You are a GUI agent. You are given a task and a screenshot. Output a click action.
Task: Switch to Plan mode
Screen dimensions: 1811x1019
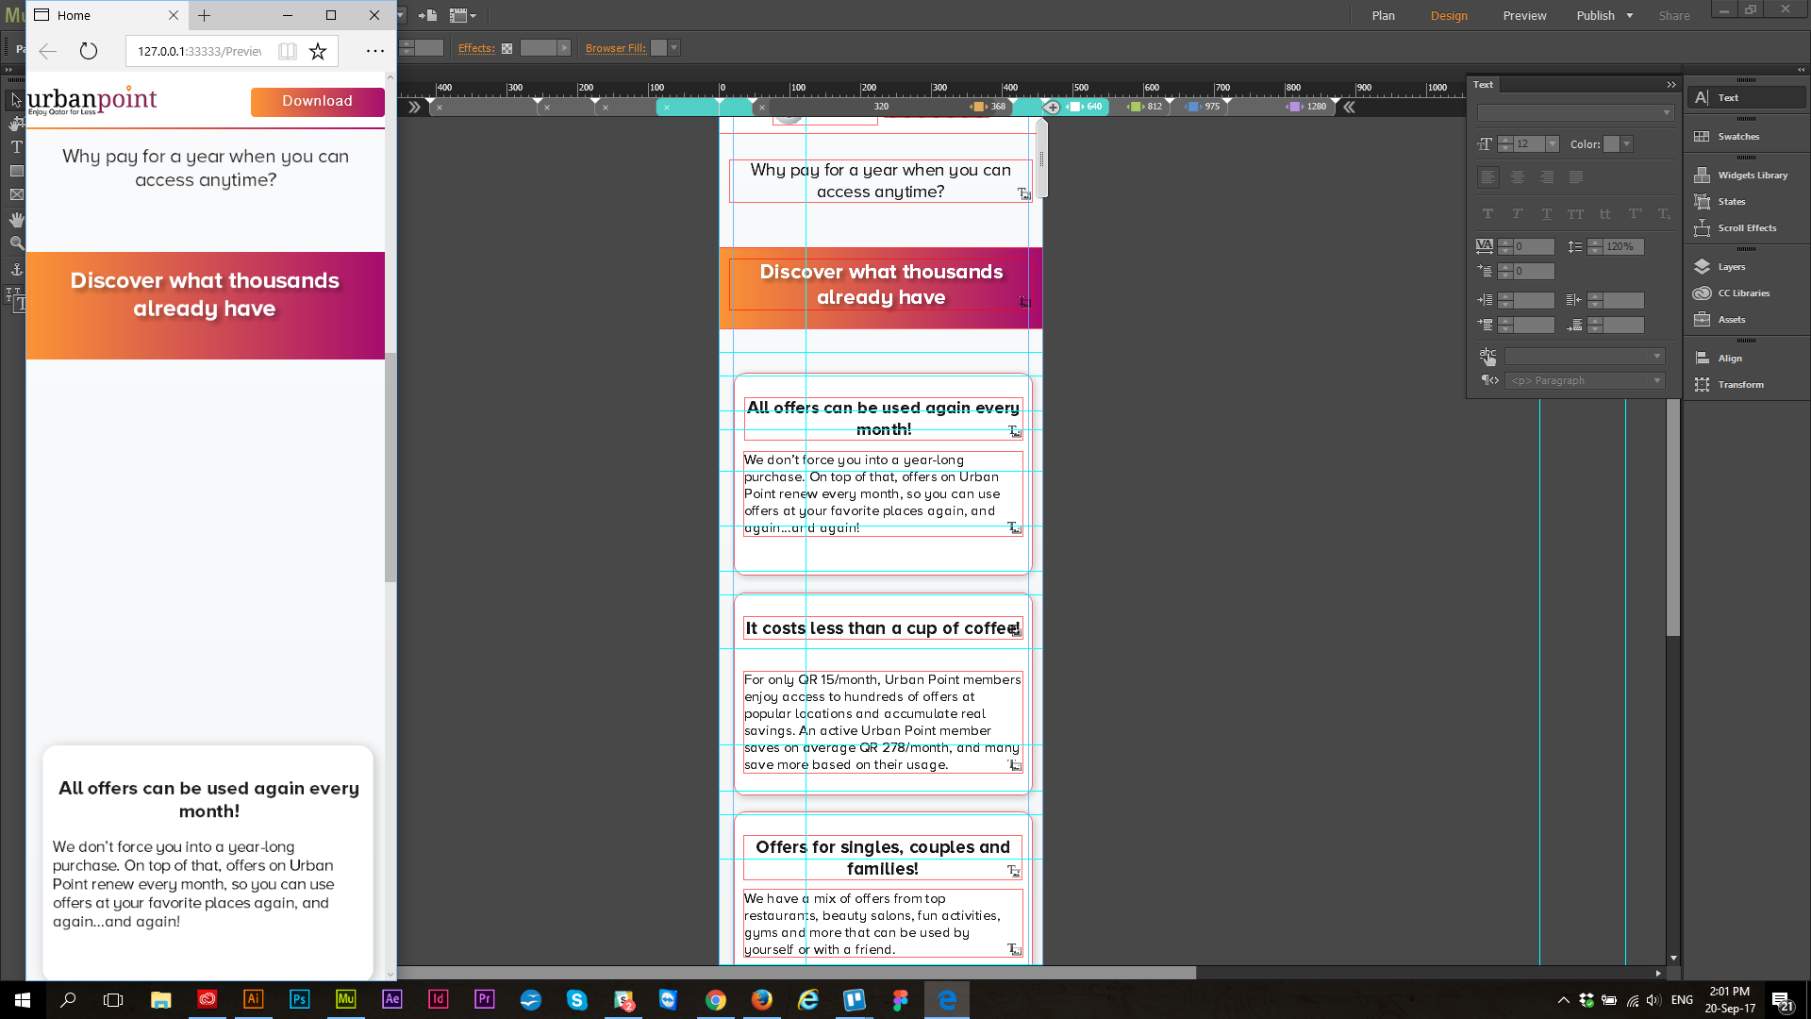[1384, 16]
